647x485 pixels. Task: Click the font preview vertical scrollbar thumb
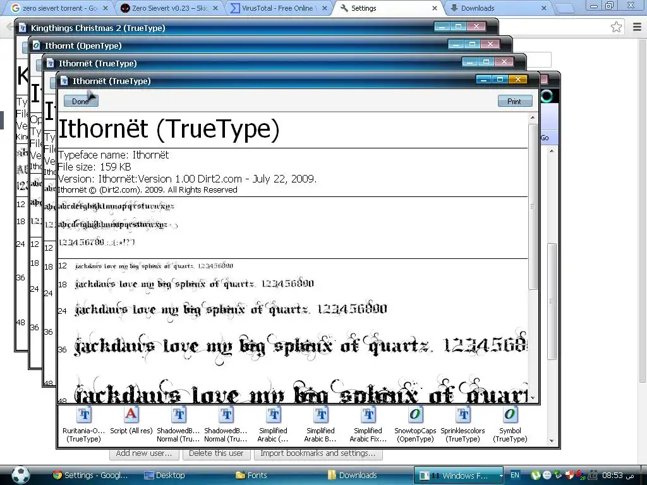point(533,206)
